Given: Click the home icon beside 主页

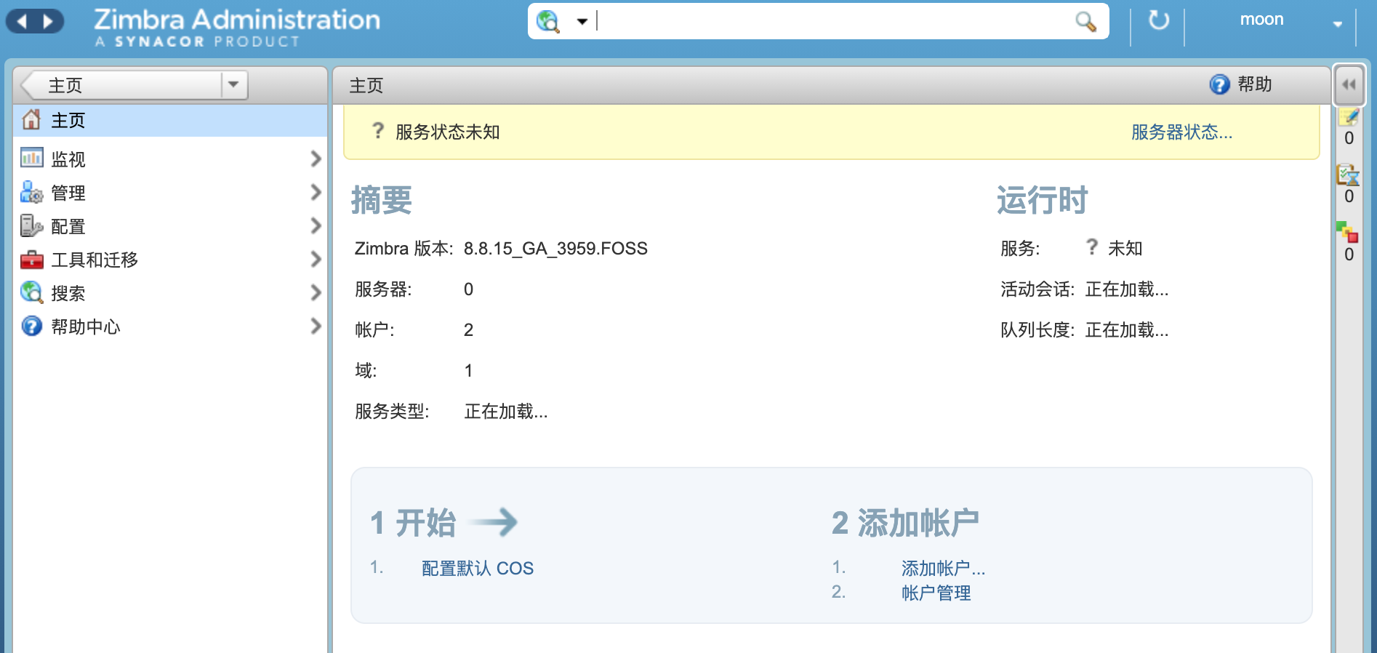Looking at the screenshot, I should pos(31,119).
